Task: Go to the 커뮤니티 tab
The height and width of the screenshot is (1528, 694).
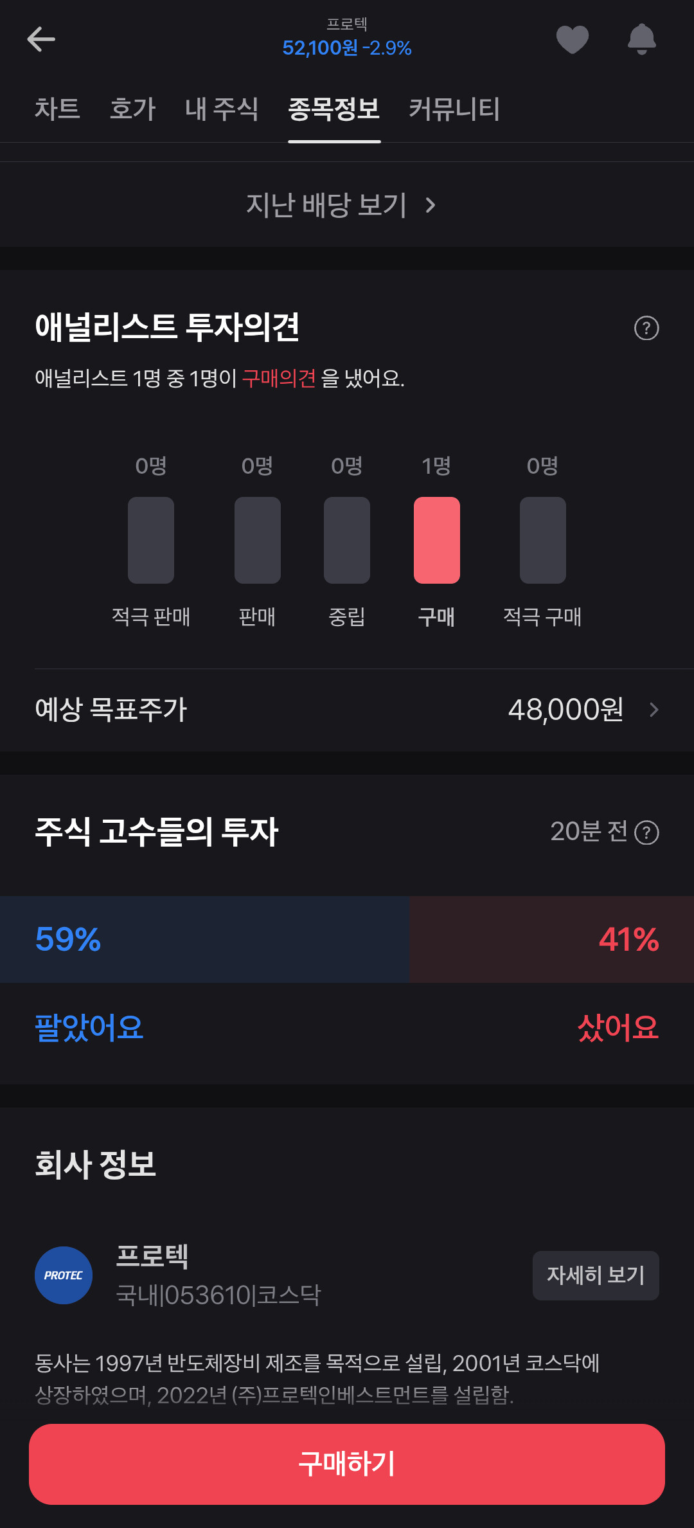Action: click(x=454, y=109)
